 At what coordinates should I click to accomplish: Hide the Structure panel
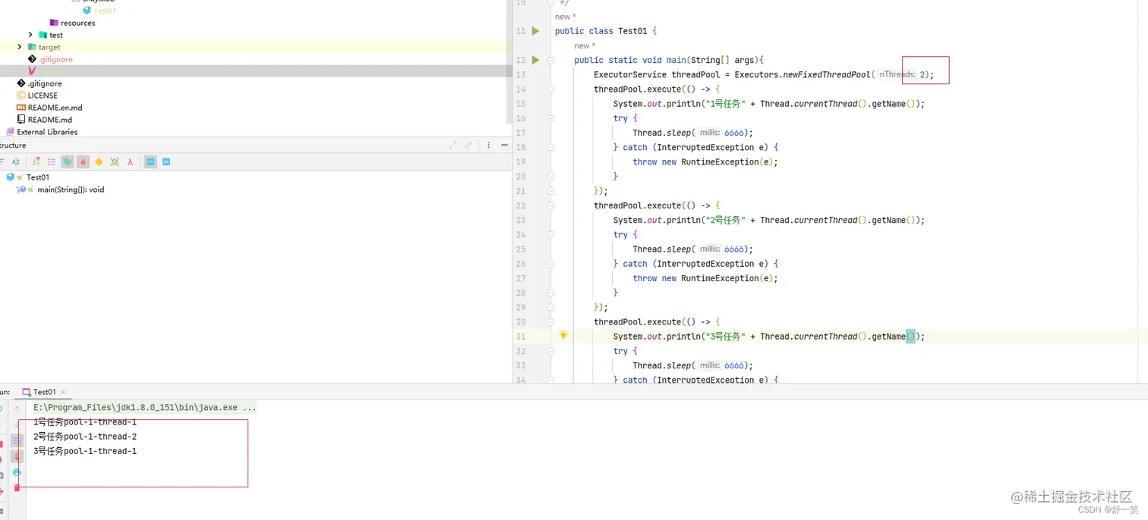coord(505,145)
